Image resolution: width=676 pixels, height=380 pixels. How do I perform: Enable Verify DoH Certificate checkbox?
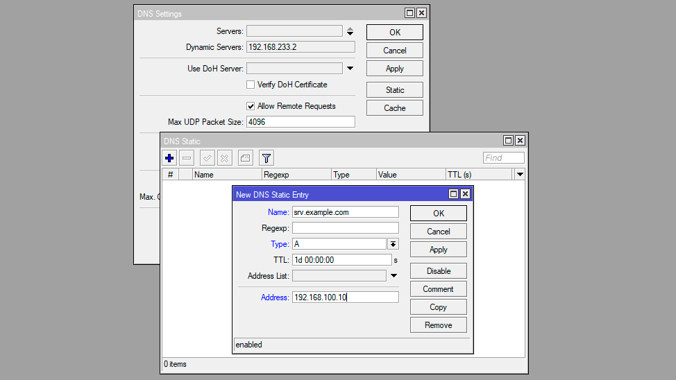click(251, 85)
